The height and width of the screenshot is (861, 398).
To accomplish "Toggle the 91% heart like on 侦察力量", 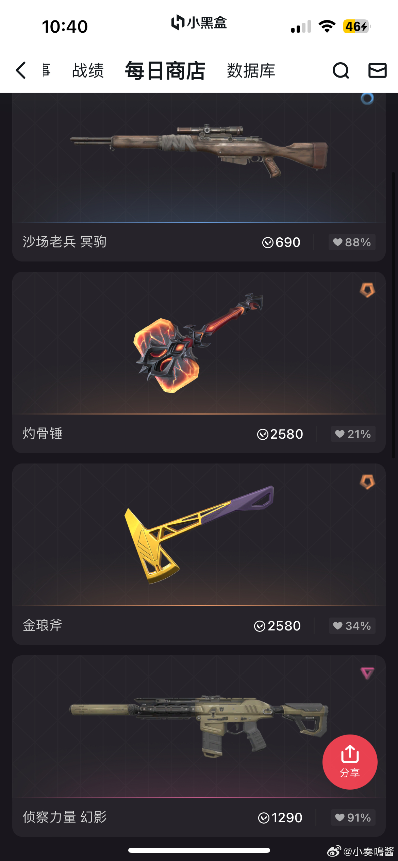I will 353,817.
